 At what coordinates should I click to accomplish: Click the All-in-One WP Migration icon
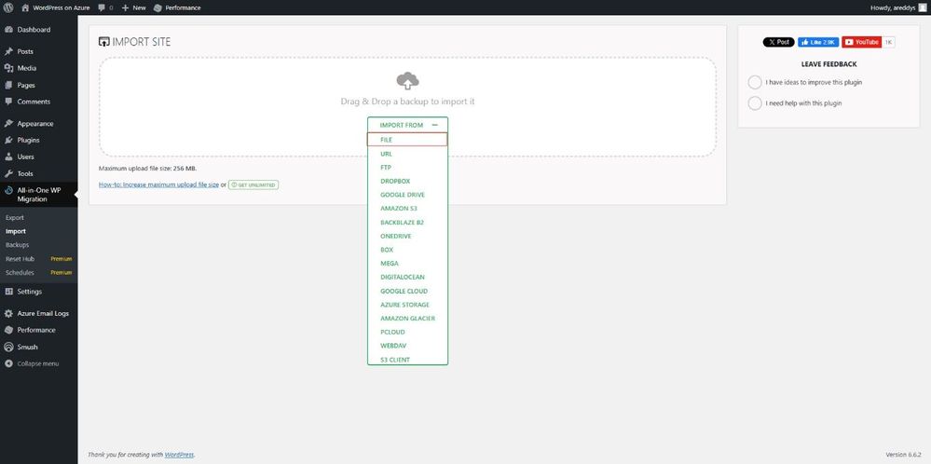coord(8,190)
